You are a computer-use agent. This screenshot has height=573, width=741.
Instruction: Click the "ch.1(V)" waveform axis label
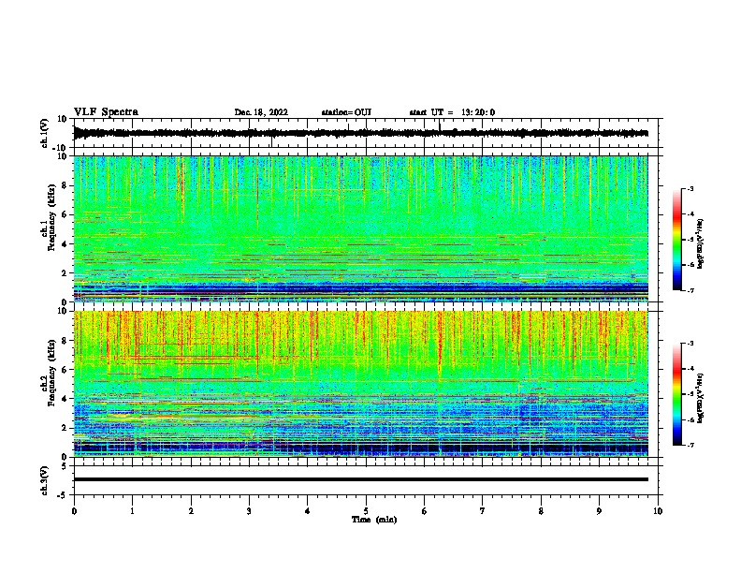(45, 133)
